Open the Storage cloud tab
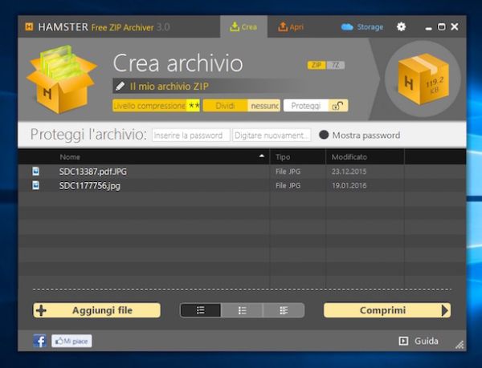Viewport: 482px width, 368px height. (362, 26)
